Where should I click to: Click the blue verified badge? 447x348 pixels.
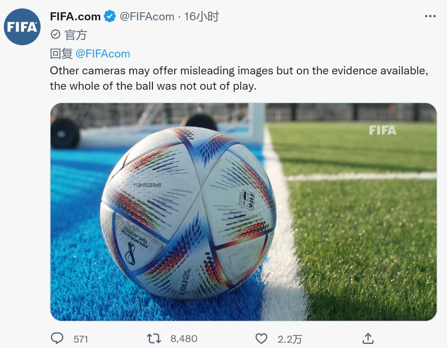point(110,16)
